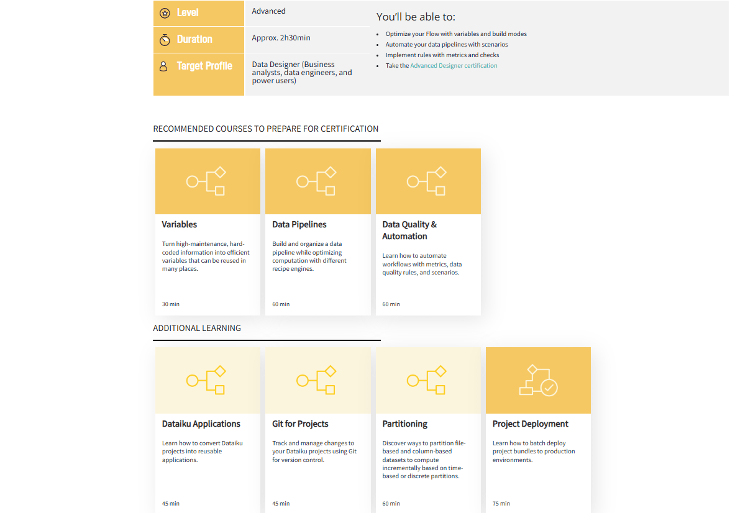The width and height of the screenshot is (753, 513).
Task: Click '60 min' on Data Quality & Automation
Action: coord(391,304)
